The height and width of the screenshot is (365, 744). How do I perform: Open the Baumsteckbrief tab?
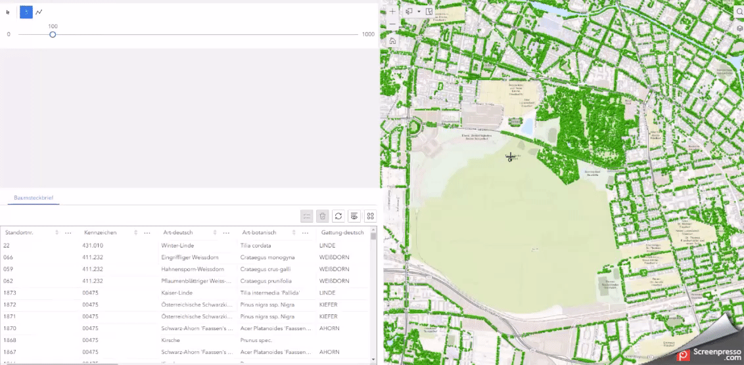click(34, 197)
